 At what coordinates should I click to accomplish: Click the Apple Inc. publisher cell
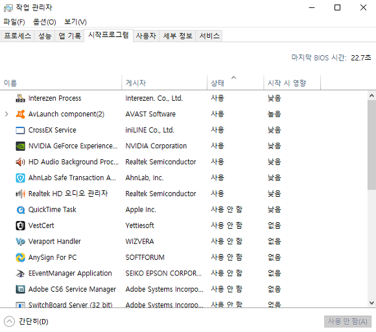(141, 210)
